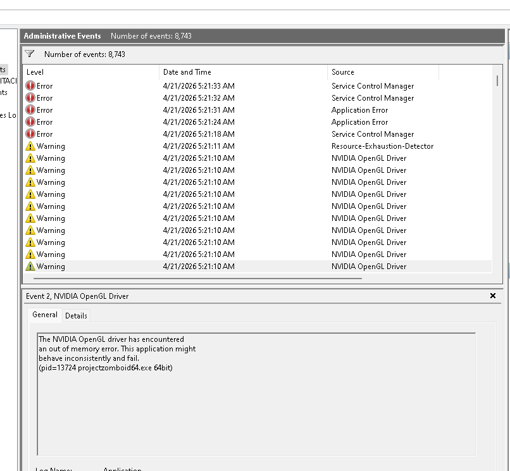Click the vertical scrollbar thumb of event list
The height and width of the screenshot is (471, 510).
[497, 81]
